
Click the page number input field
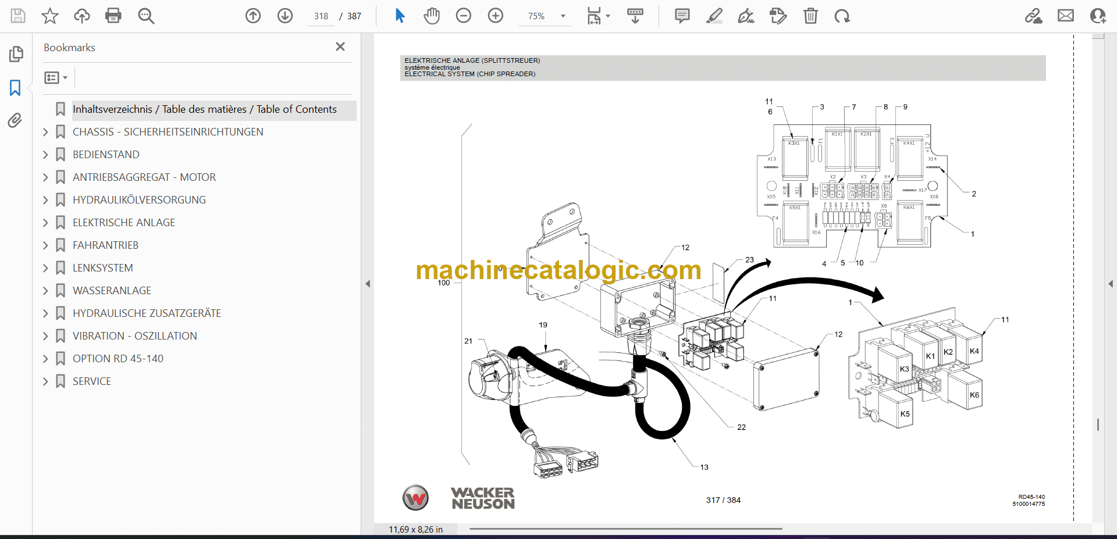pyautogui.click(x=321, y=16)
